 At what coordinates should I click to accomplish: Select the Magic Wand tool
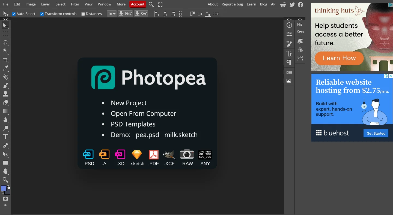coord(5,51)
